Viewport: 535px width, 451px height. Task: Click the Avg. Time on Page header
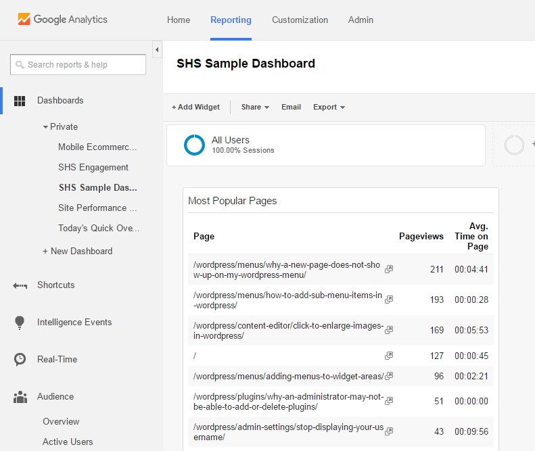pyautogui.click(x=471, y=236)
